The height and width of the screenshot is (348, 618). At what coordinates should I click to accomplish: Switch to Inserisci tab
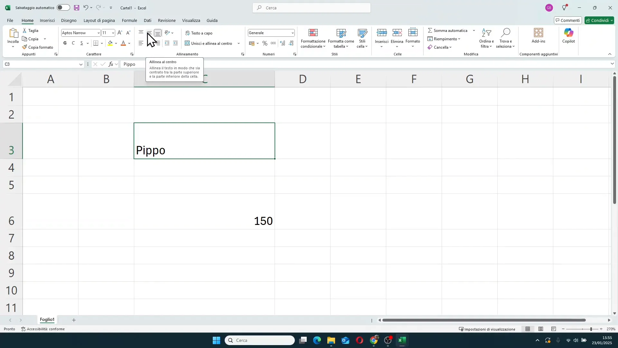pos(47,20)
